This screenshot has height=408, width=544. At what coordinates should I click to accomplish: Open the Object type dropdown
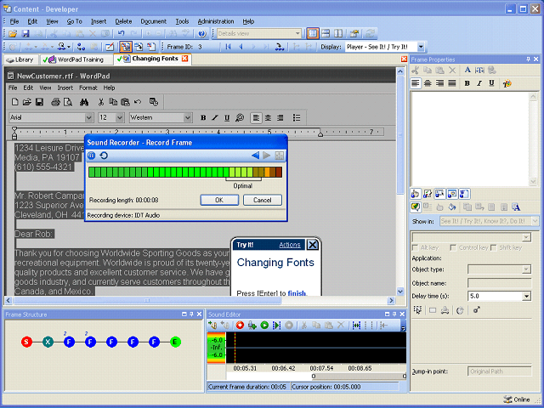point(527,269)
